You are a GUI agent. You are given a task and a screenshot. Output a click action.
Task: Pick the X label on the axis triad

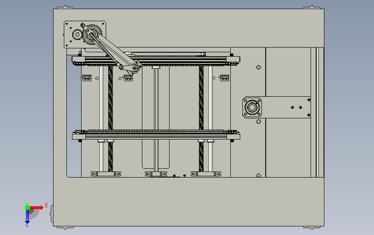click(46, 205)
